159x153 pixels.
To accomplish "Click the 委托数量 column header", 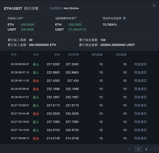I will coord(97,55).
